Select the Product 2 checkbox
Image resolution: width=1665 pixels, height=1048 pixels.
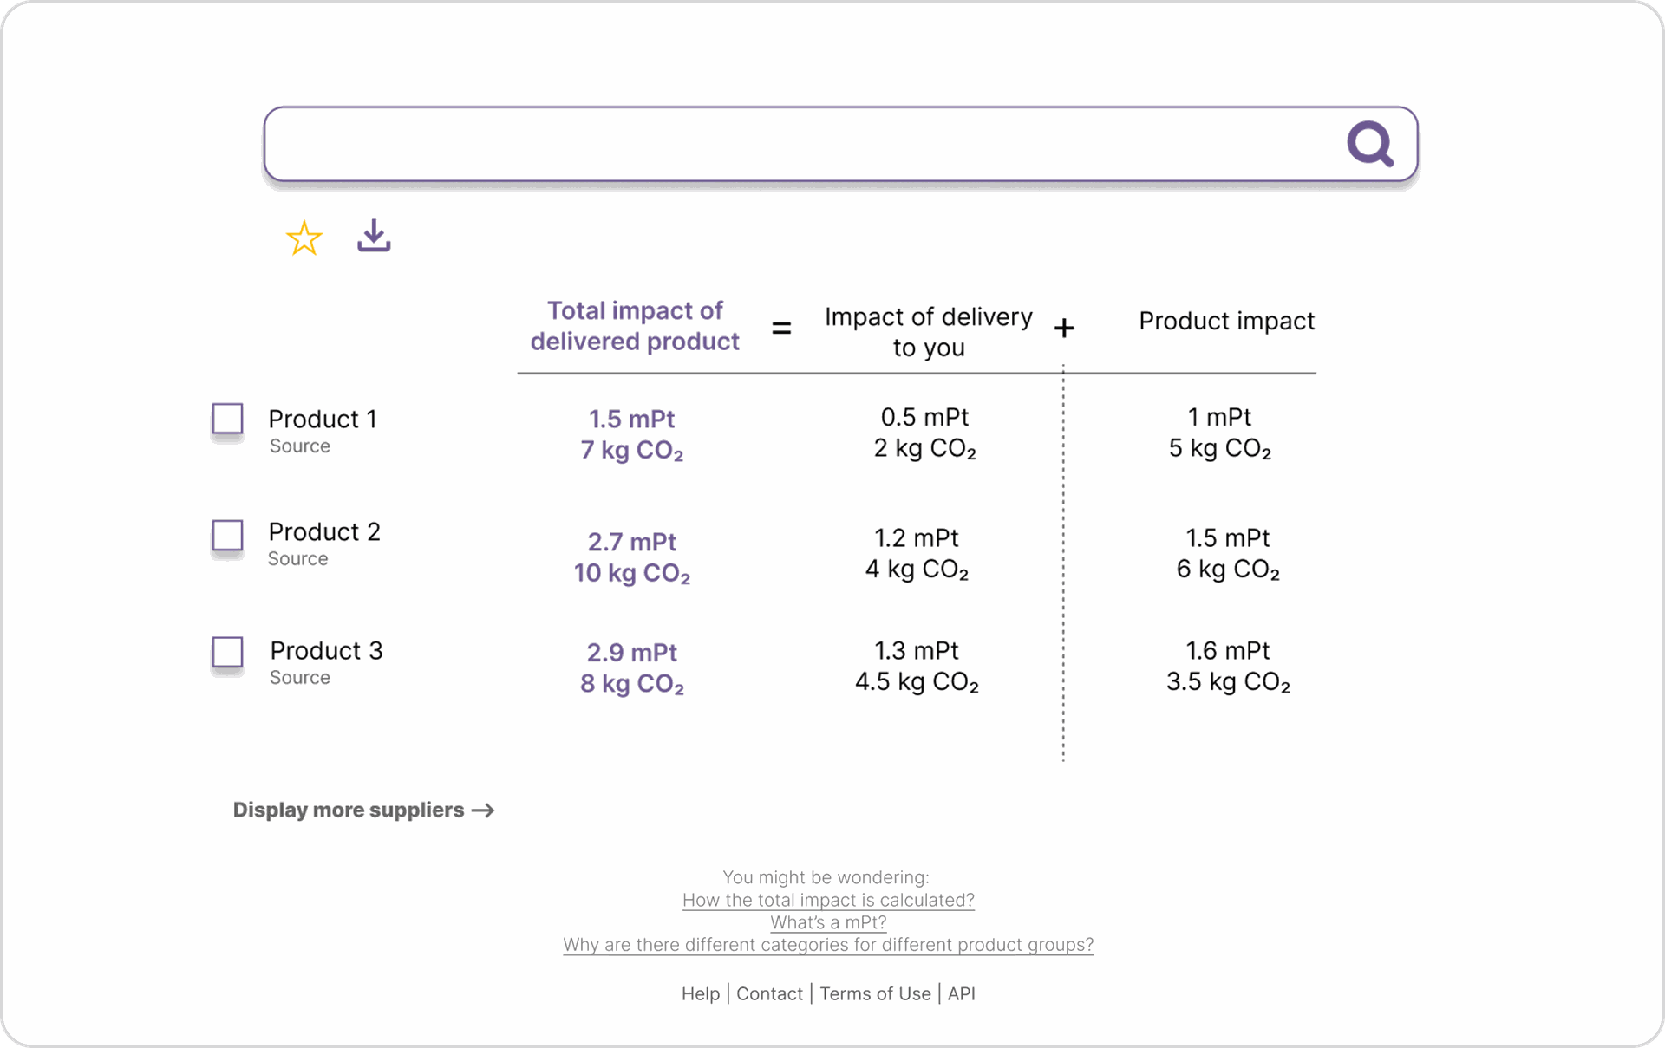[x=228, y=535]
